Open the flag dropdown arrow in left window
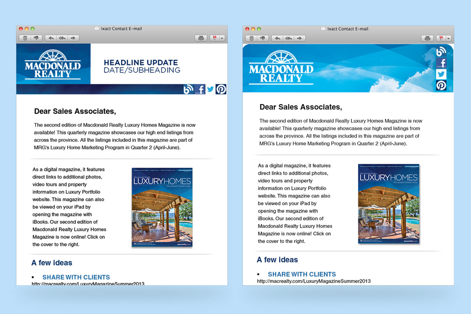This screenshot has width=471, height=314. 222,38
